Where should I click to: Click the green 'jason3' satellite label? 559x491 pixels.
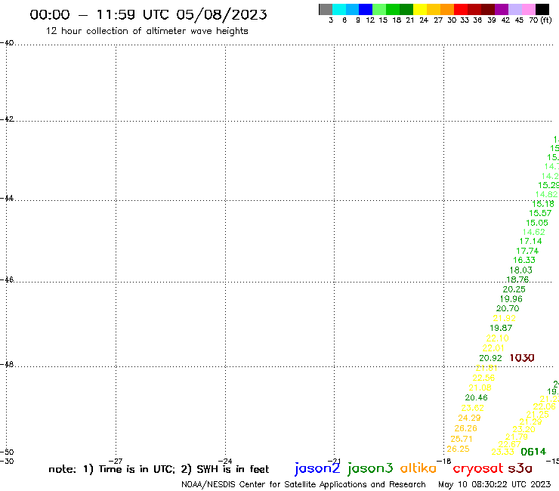[x=370, y=468]
